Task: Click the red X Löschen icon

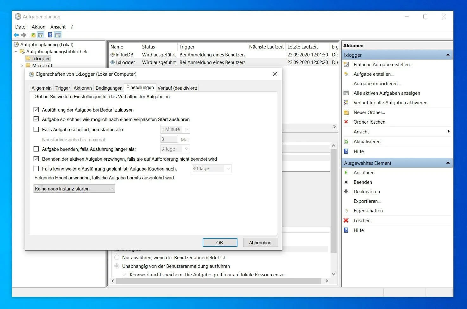Action: click(x=346, y=221)
